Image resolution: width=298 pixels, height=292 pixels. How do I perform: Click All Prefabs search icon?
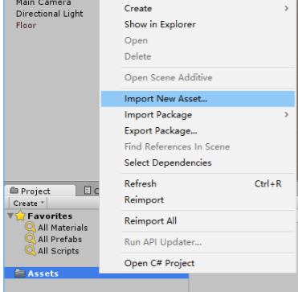coord(31,239)
